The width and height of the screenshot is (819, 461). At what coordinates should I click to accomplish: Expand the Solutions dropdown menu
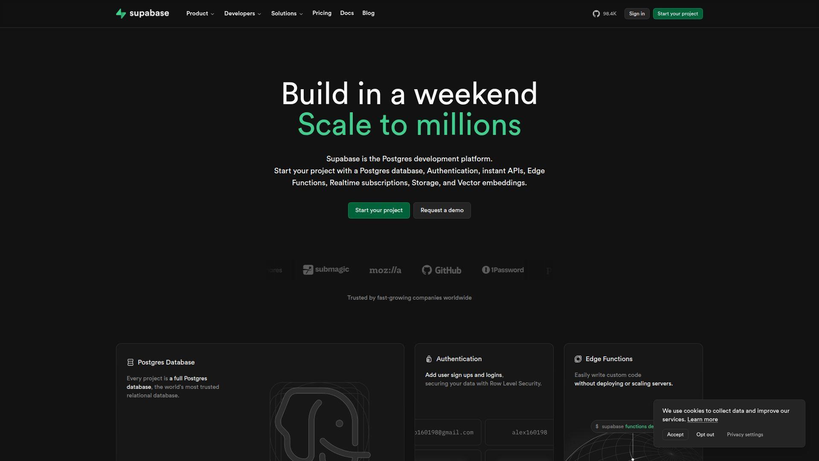click(287, 14)
